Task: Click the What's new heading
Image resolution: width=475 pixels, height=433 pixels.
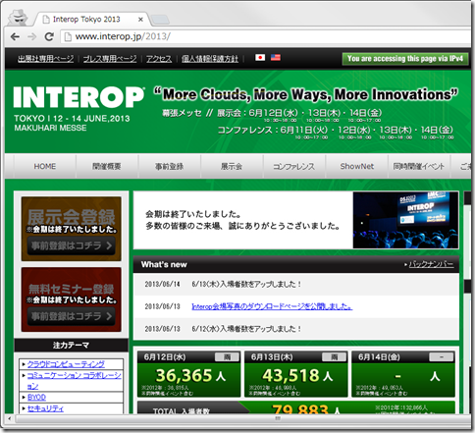Action: [164, 264]
